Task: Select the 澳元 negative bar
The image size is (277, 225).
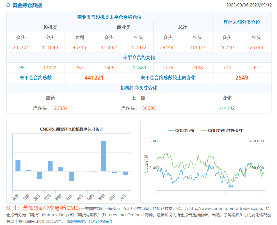Action: pos(39,175)
